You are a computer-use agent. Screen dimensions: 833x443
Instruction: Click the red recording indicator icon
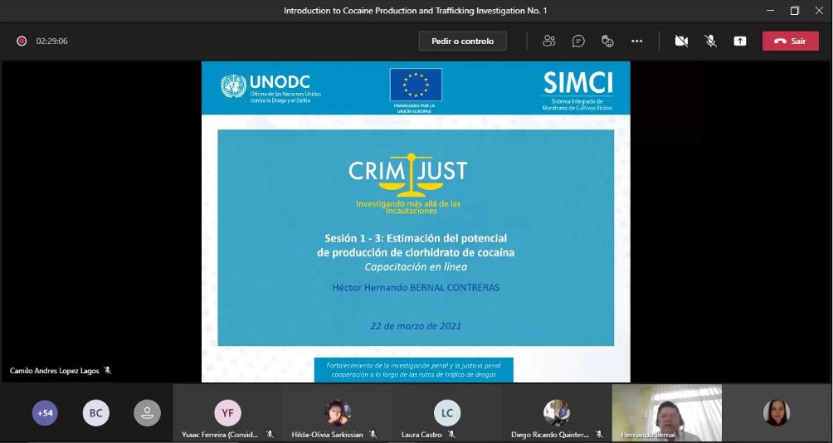pyautogui.click(x=22, y=41)
